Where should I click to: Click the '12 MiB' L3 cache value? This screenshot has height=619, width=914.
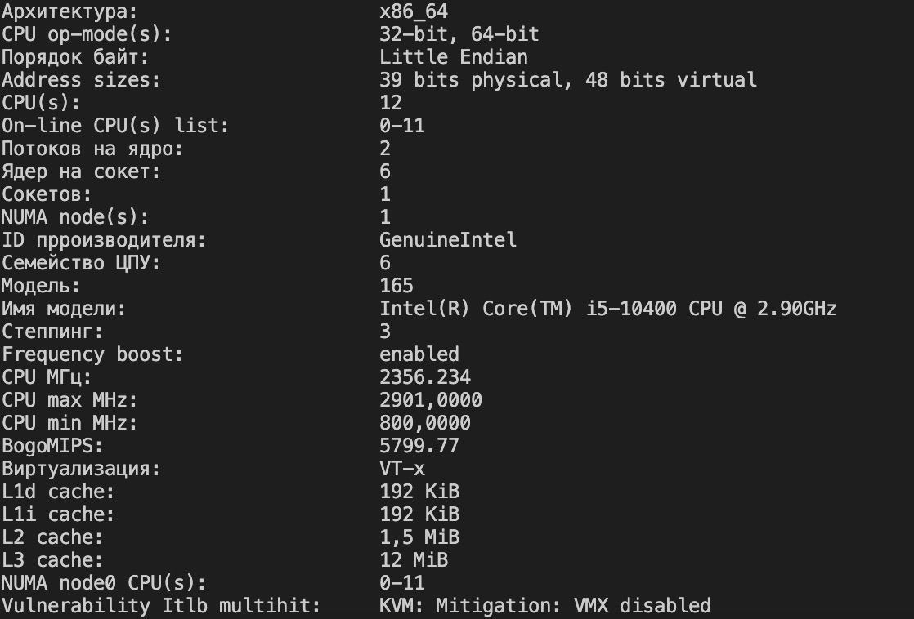[x=414, y=559]
